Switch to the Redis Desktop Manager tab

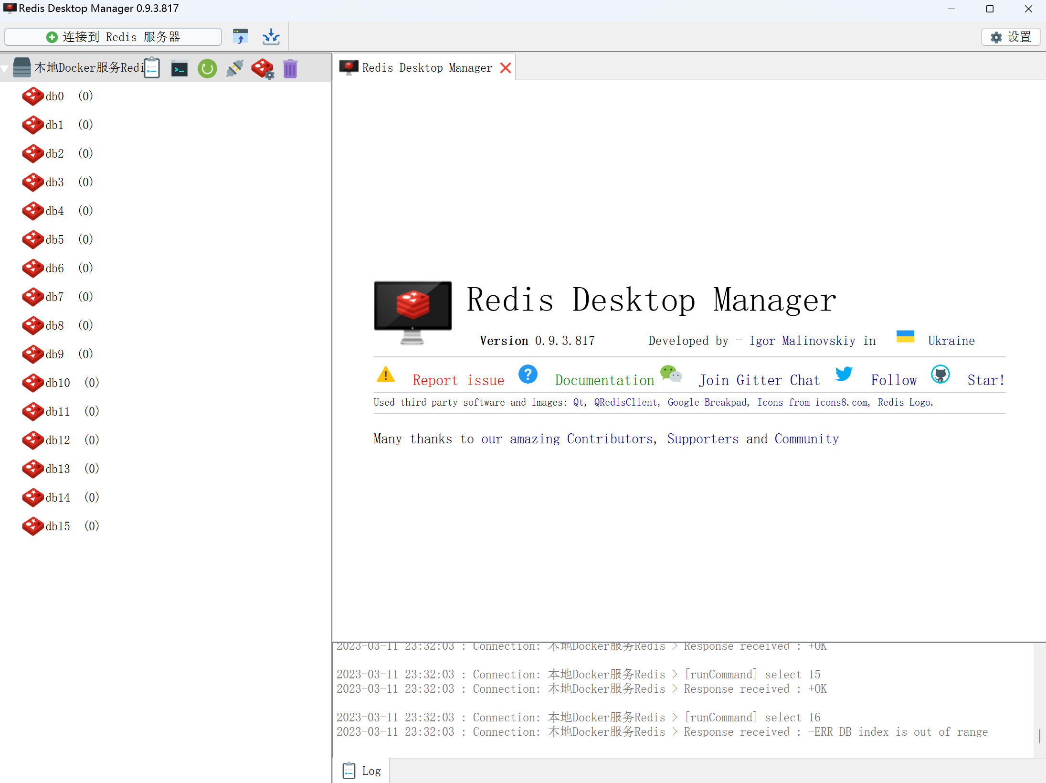click(x=426, y=68)
